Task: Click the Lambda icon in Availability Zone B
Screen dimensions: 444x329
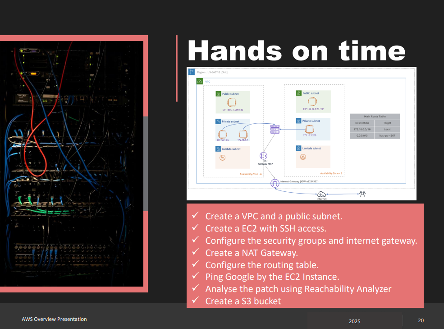Action: [x=303, y=157]
